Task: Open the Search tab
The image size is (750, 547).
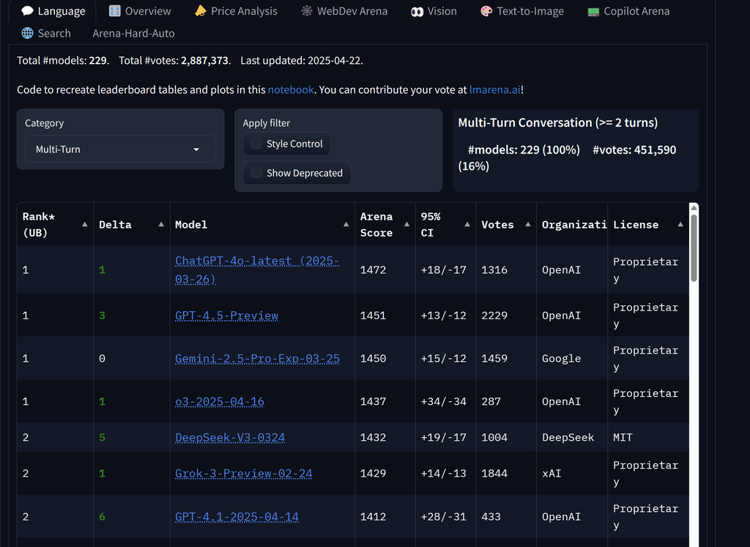Action: pyautogui.click(x=46, y=33)
